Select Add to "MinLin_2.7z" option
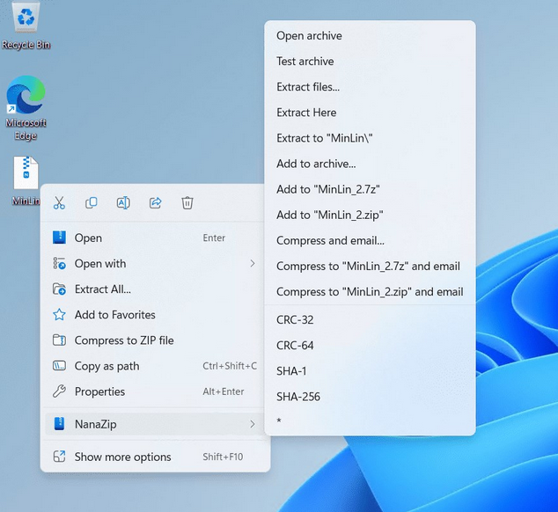This screenshot has height=512, width=558. [x=371, y=189]
